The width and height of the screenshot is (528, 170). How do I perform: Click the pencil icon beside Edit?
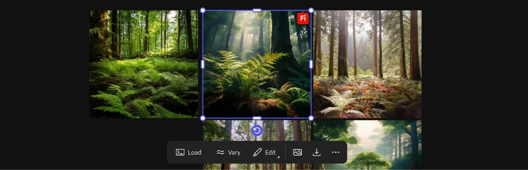(257, 152)
